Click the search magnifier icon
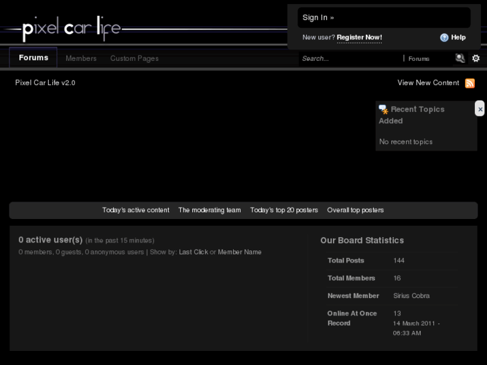The height and width of the screenshot is (365, 487). click(460, 58)
